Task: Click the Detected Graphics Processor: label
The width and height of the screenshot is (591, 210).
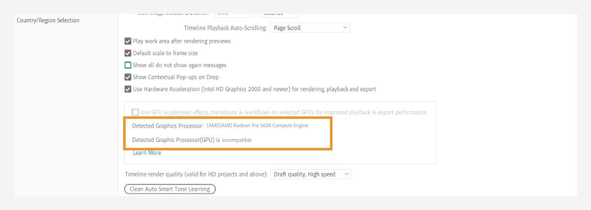Action: click(x=167, y=126)
